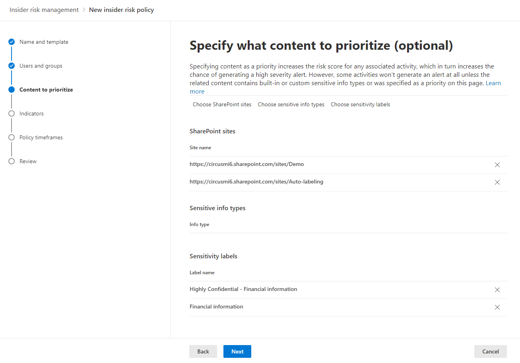Click the completed check icon for Users and groups

tap(11, 65)
